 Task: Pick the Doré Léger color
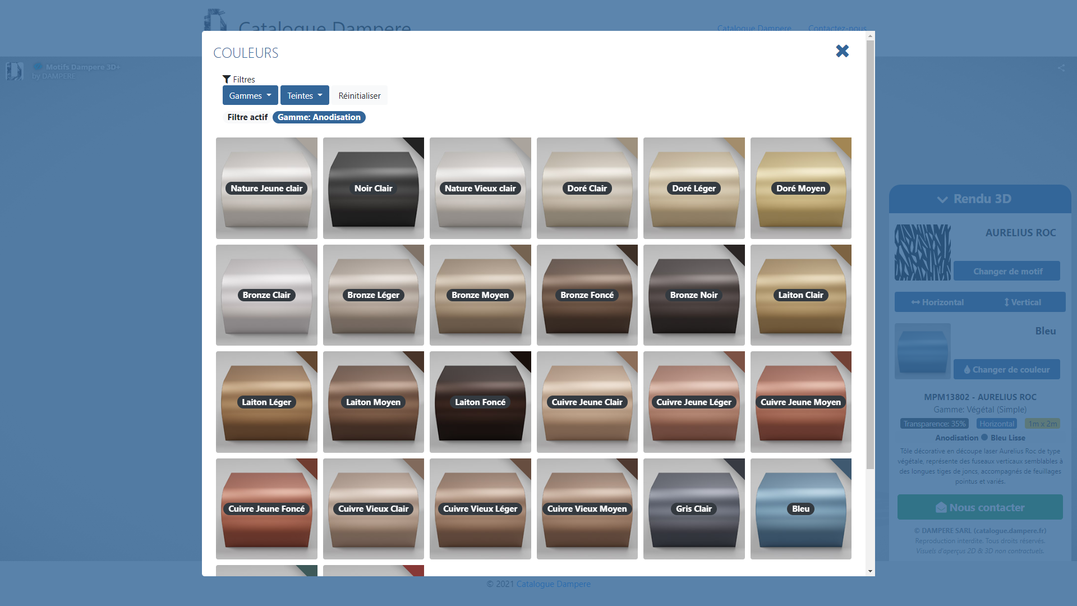tap(694, 188)
